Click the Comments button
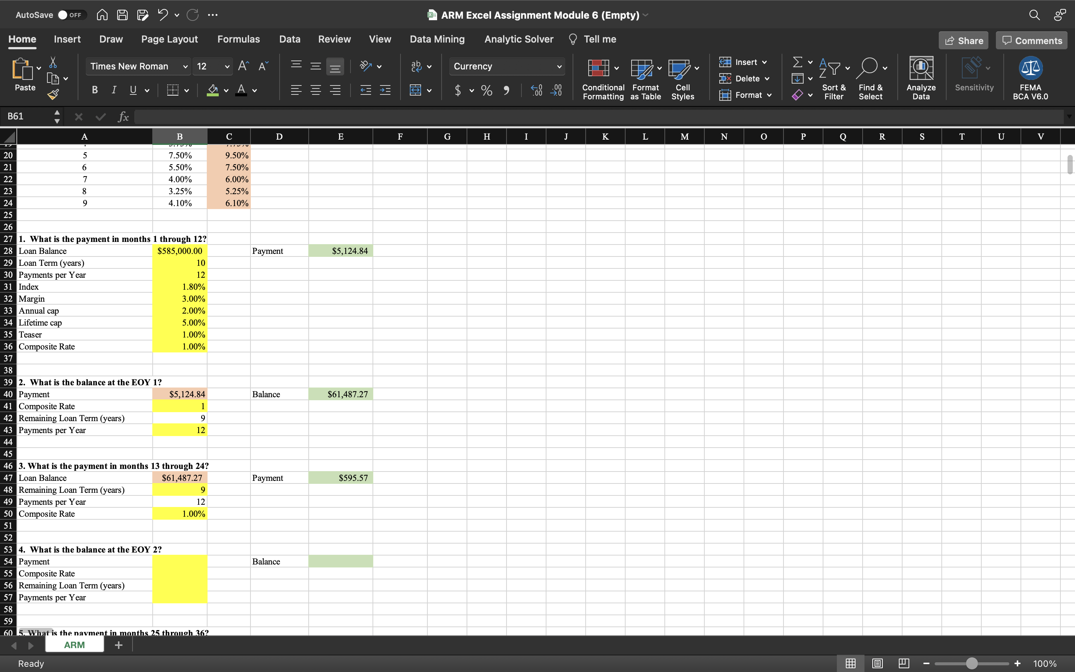The width and height of the screenshot is (1075, 672). pos(1032,40)
